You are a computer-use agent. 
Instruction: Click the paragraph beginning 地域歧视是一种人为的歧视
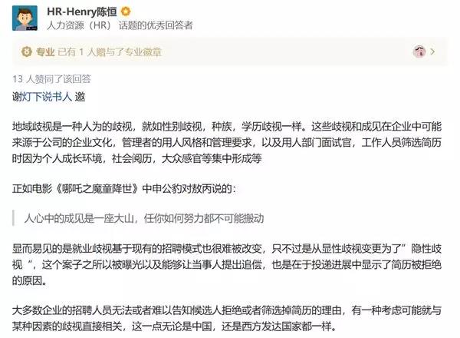click(227, 143)
